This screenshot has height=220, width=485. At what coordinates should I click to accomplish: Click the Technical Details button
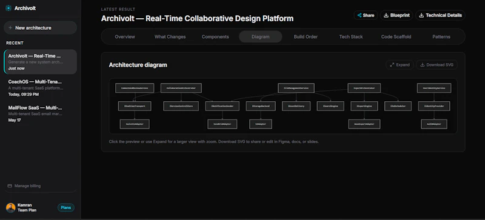(x=441, y=15)
